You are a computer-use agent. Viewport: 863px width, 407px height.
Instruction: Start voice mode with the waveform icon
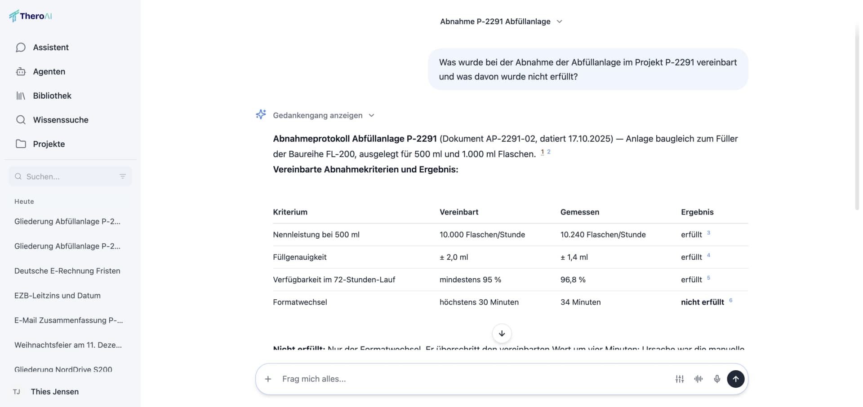[x=698, y=379]
